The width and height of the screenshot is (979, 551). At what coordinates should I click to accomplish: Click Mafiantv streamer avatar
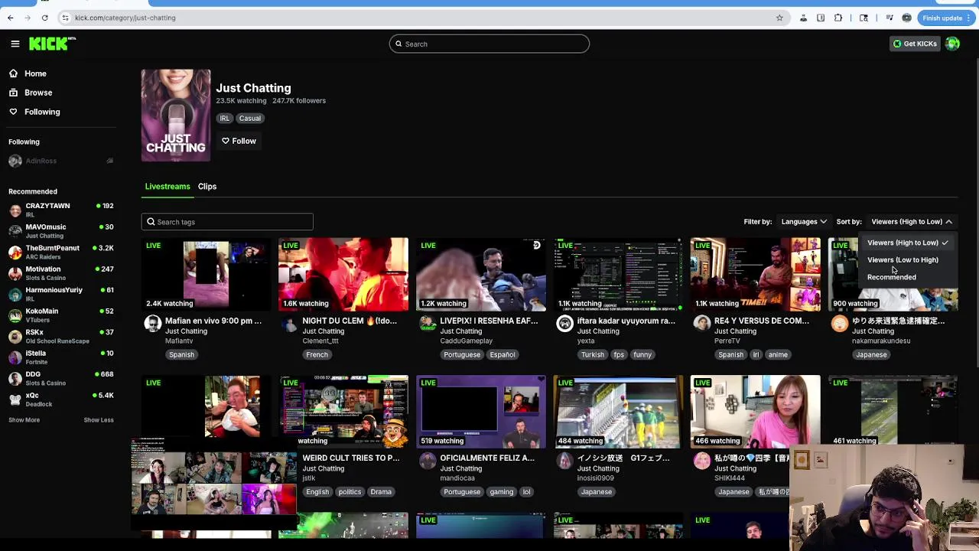(153, 324)
